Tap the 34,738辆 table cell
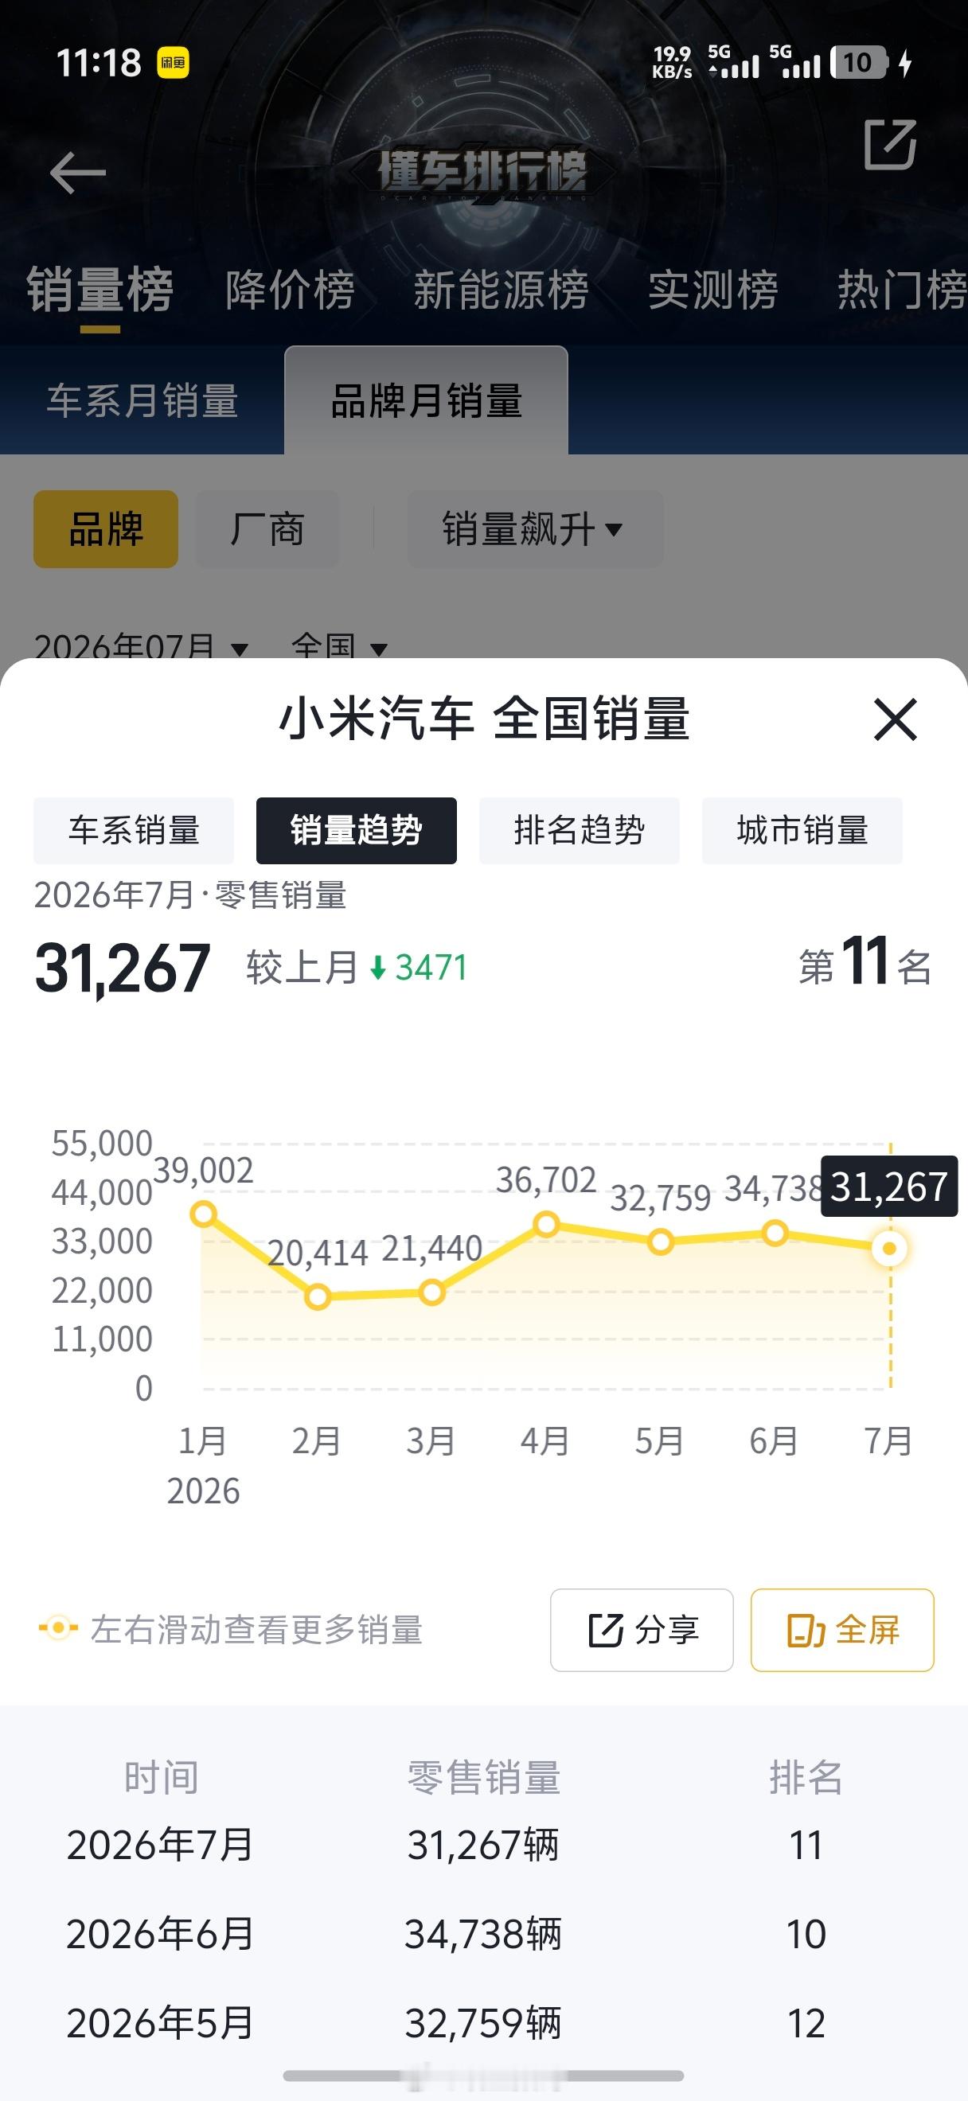The width and height of the screenshot is (968, 2101). 483,1935
